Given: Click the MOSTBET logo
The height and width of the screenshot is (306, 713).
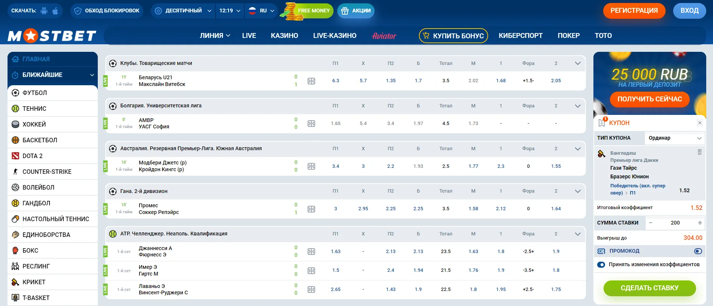Looking at the screenshot, I should pos(52,36).
